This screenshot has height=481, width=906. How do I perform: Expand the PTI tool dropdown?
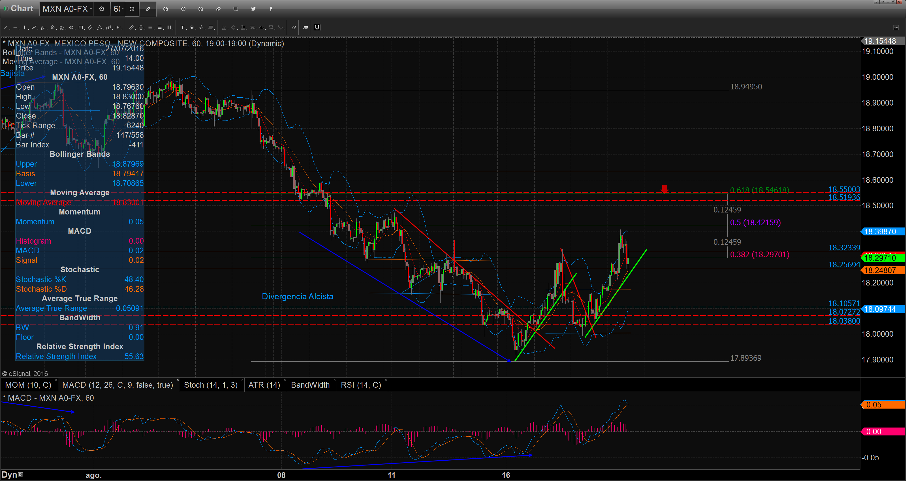click(275, 29)
